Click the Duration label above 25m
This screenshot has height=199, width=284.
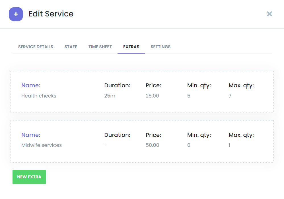click(117, 85)
